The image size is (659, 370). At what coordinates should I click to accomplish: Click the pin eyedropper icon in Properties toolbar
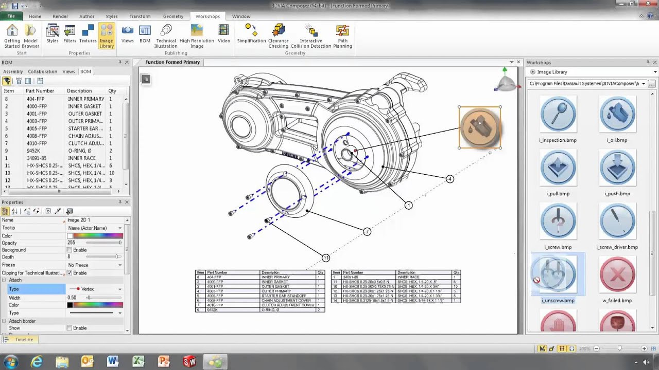[x=58, y=211]
